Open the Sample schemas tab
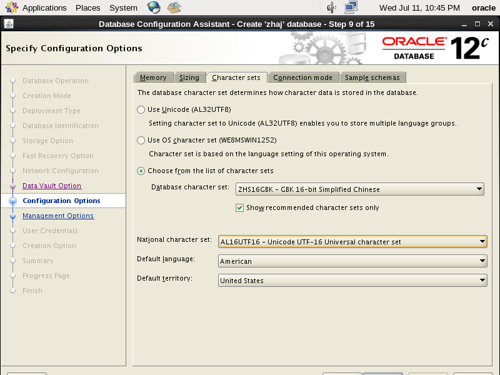The image size is (500, 375). [x=372, y=77]
